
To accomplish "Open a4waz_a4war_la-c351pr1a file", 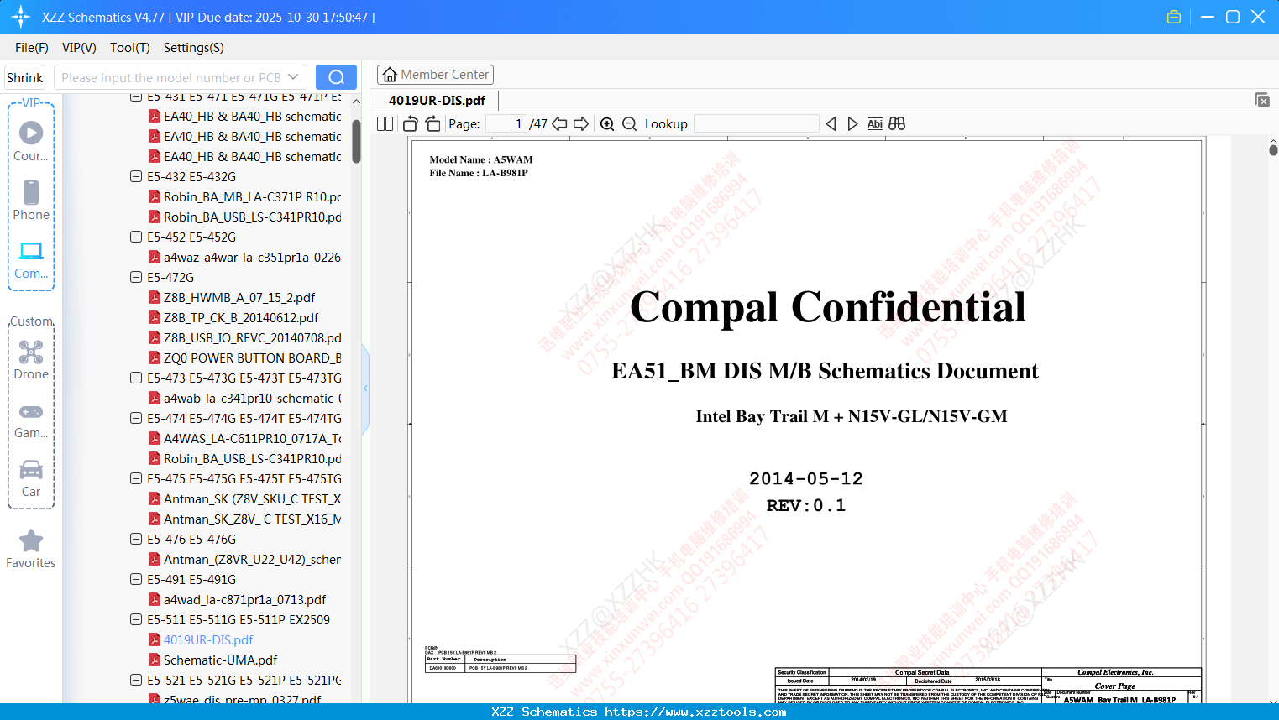I will coord(252,257).
